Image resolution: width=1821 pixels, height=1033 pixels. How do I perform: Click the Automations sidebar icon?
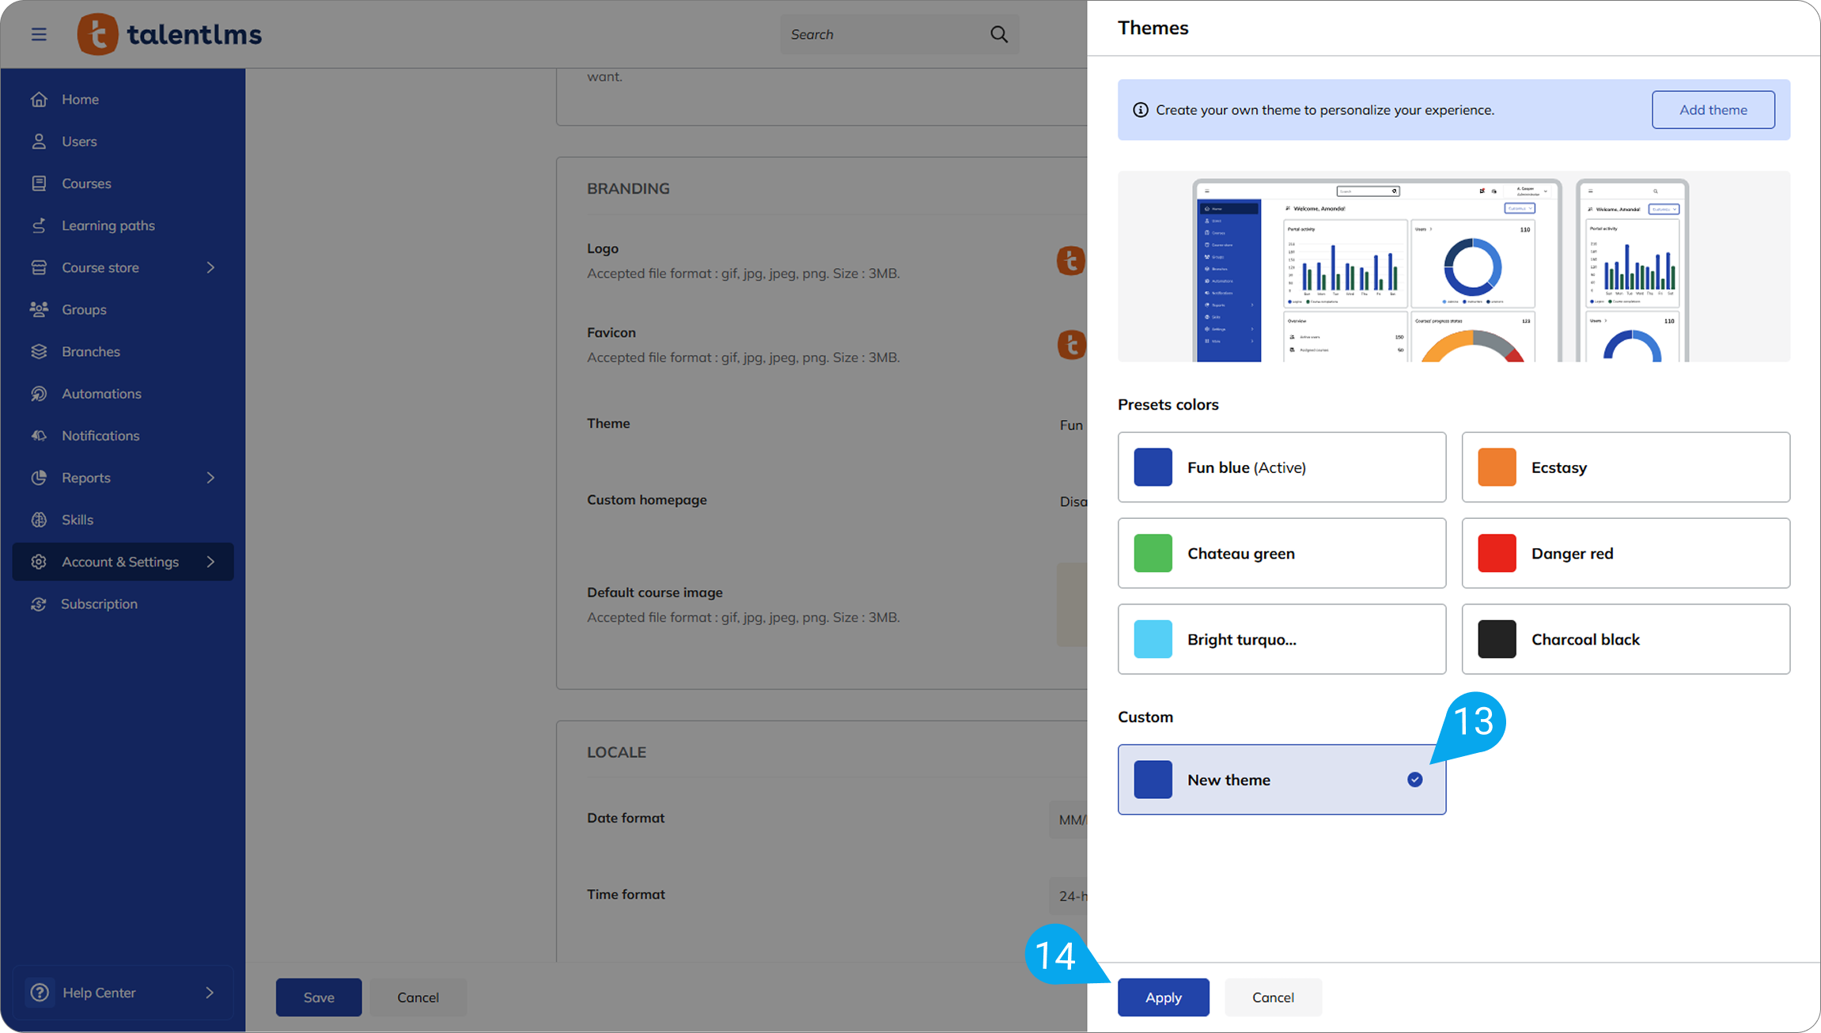tap(39, 394)
